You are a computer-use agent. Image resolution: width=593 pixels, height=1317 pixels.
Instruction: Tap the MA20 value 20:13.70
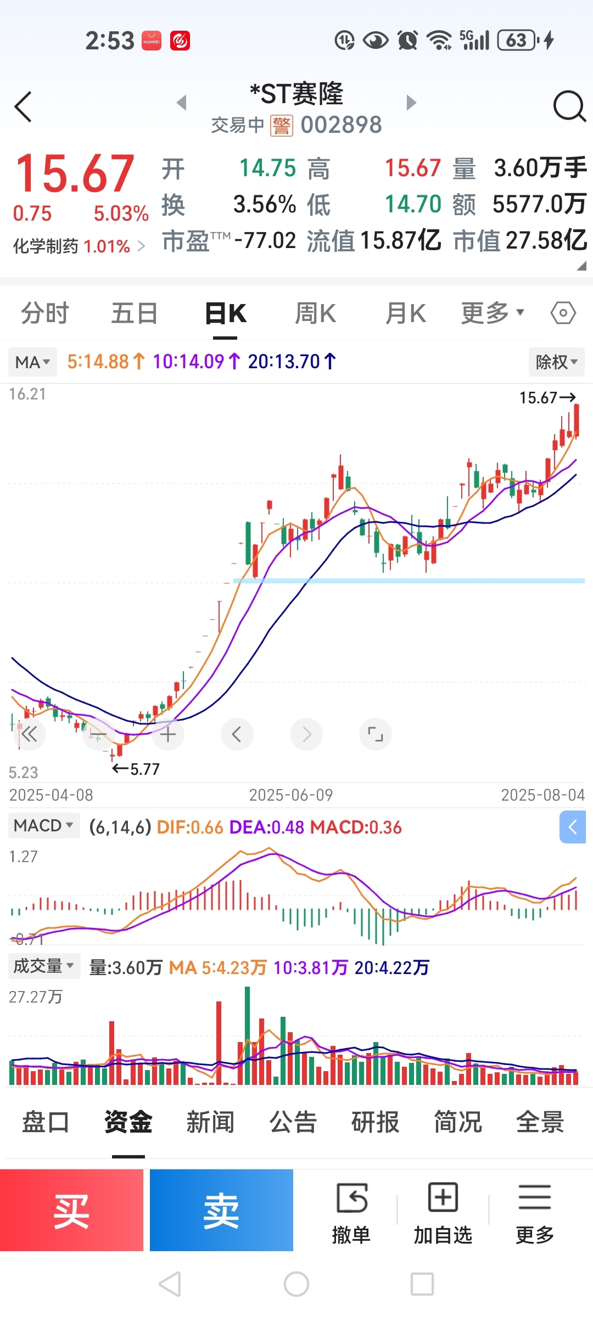click(x=292, y=362)
